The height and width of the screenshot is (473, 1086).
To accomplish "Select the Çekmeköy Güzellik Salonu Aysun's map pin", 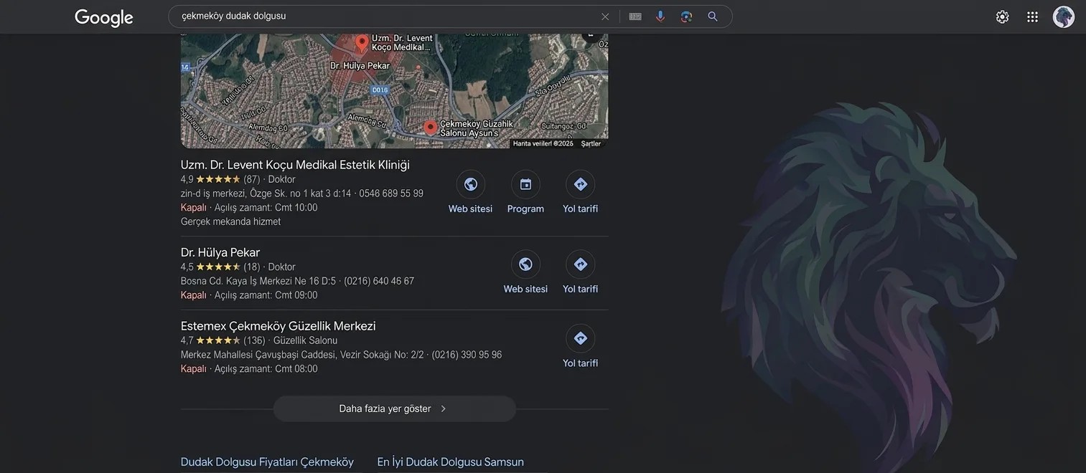I will pos(431,128).
